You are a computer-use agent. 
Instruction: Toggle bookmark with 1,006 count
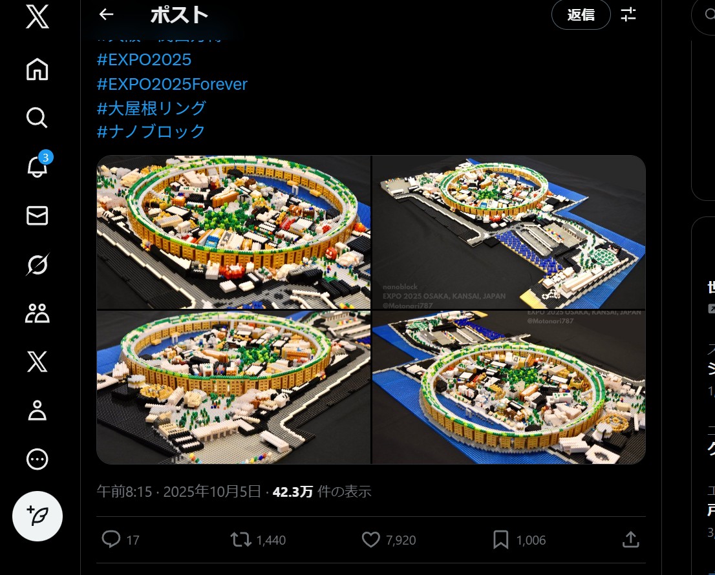519,540
